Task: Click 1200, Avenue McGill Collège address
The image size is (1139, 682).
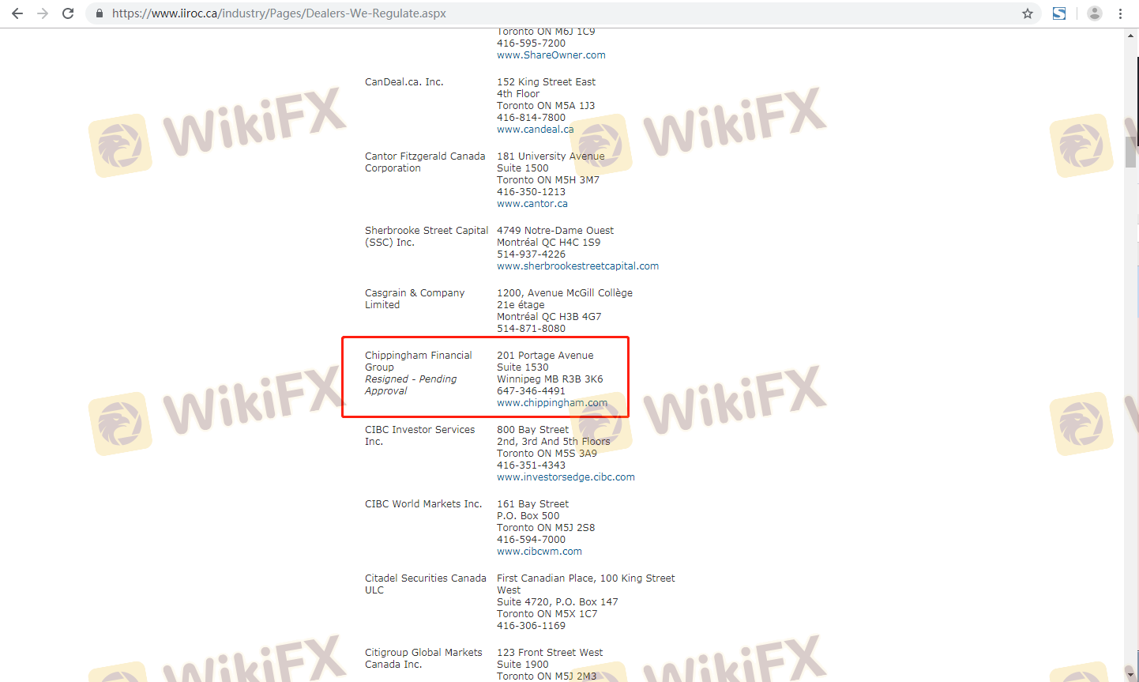Action: (565, 293)
